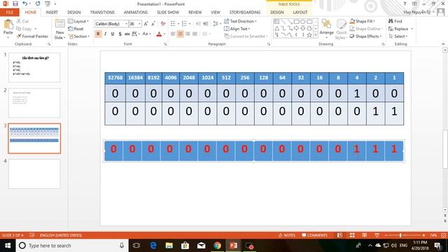Activate Format Painter
The height and width of the screenshot is (252, 448).
(x=32, y=36)
